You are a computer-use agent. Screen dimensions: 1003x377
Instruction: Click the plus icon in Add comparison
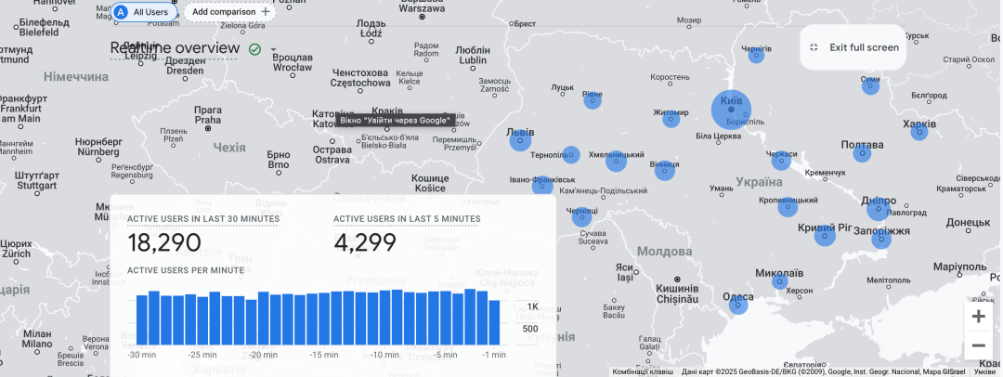click(266, 12)
